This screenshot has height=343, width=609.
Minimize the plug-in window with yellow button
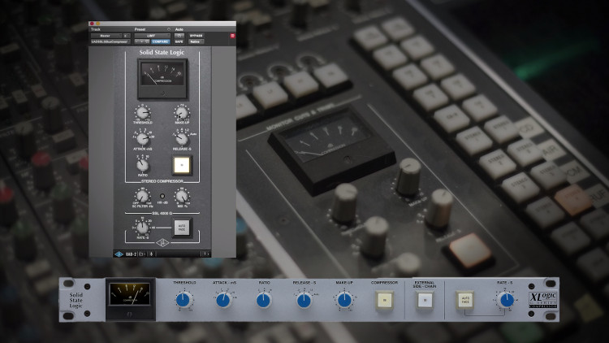98,24
